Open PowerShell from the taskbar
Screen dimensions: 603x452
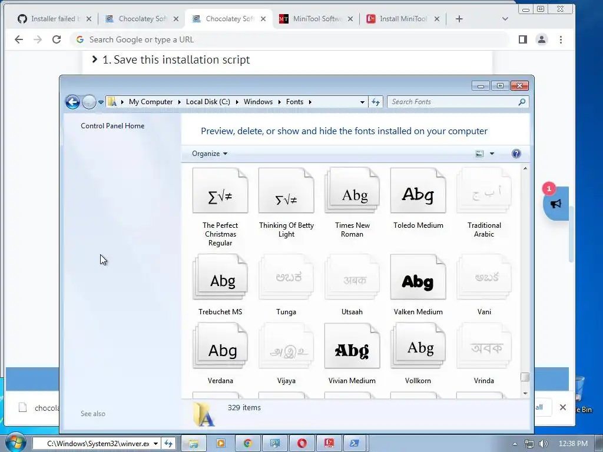click(355, 443)
